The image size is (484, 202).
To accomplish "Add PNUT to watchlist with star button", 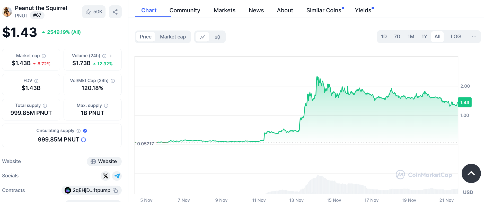I will tap(94, 12).
